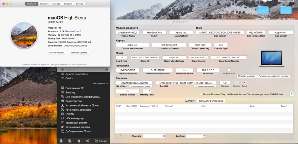The image size is (298, 144).
Task: Open the Channels dropdown
Action: click(154, 136)
